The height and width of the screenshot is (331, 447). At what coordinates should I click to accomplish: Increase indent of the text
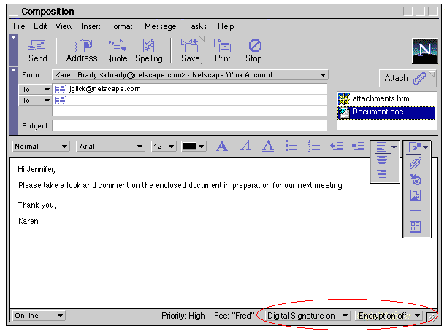coord(358,146)
